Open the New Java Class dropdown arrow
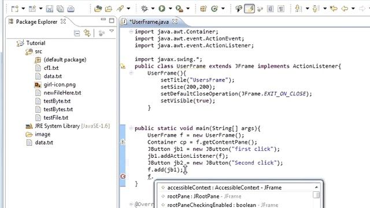 pyautogui.click(x=223, y=9)
